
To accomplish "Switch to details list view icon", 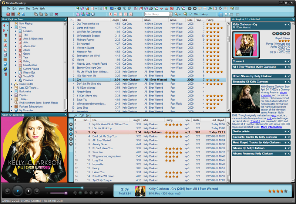I will [x=221, y=14].
